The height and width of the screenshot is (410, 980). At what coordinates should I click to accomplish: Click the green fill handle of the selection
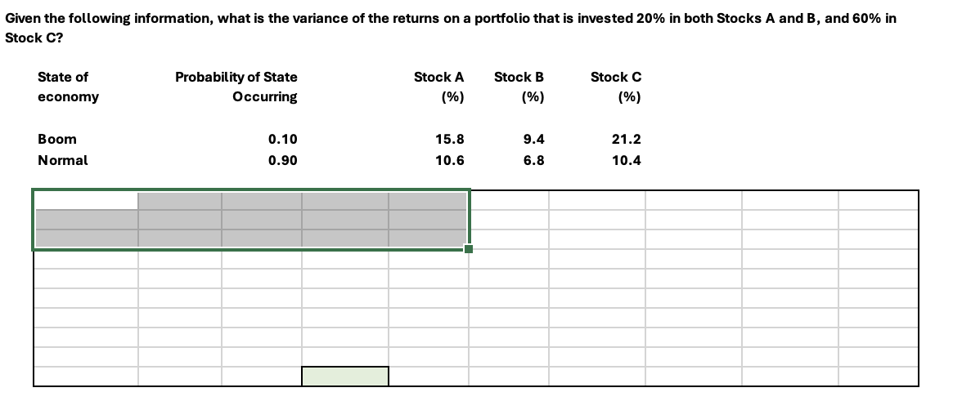click(470, 249)
